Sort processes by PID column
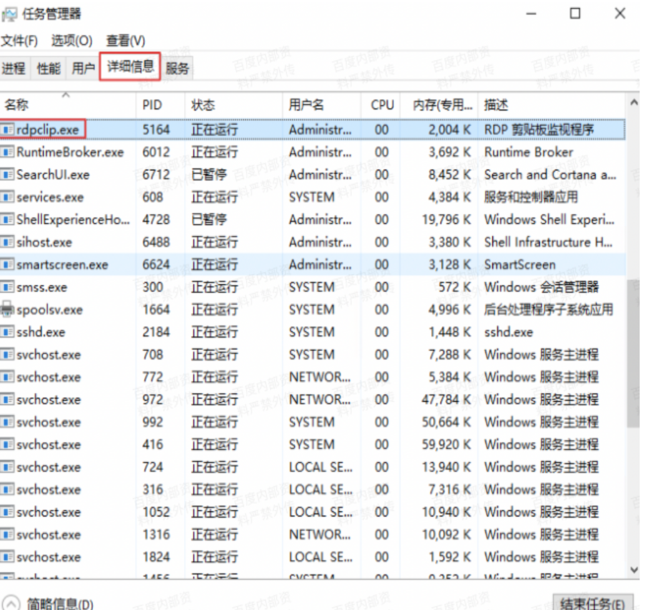This screenshot has width=654, height=610. coord(152,105)
